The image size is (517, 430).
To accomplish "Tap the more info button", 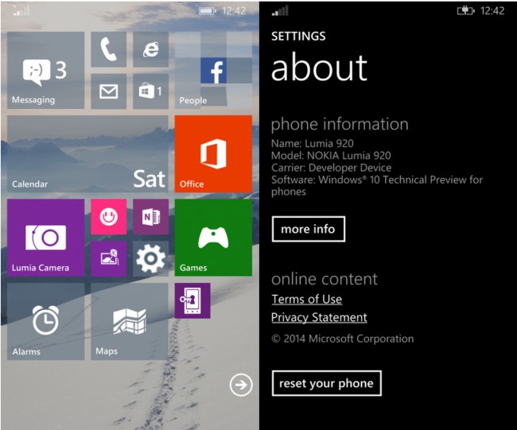I will 309,229.
